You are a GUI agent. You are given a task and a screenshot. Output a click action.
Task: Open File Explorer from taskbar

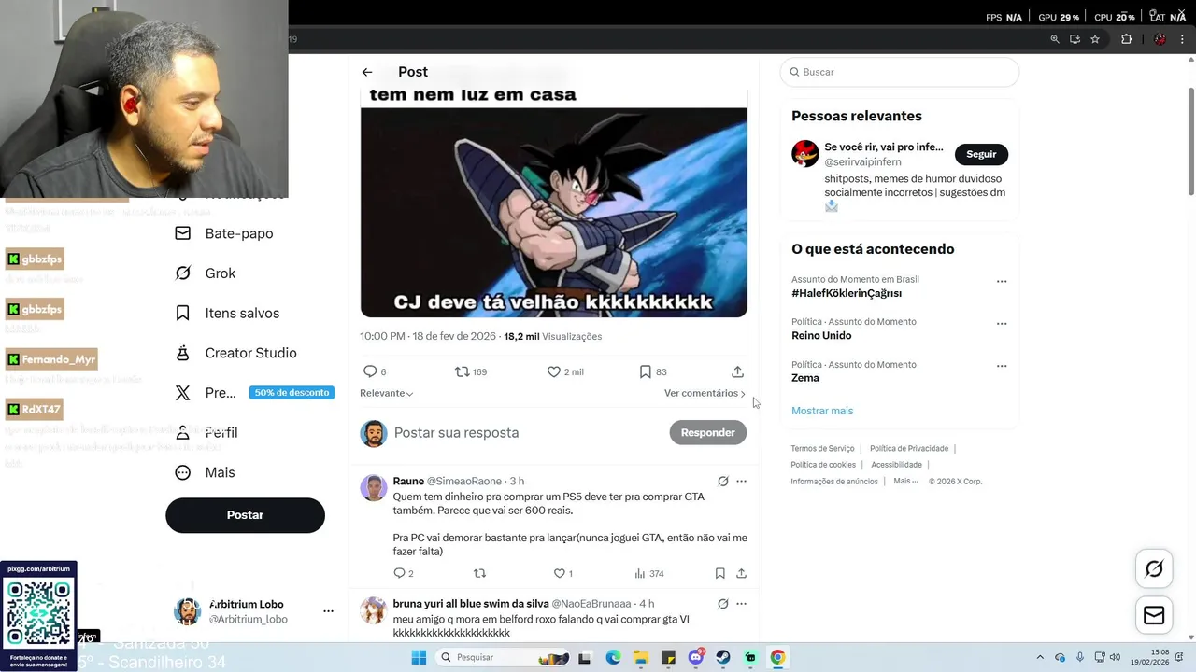point(641,657)
